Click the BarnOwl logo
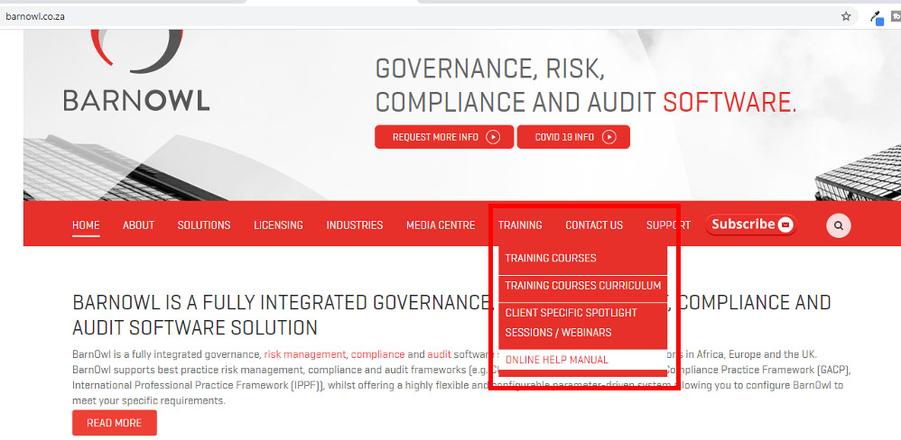The image size is (901, 440). 136,71
